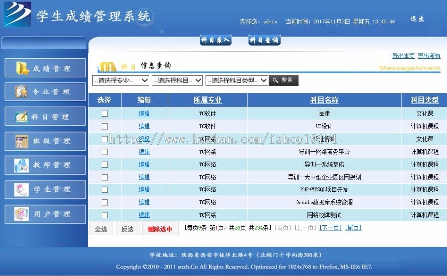This screenshot has height=276, width=447.
Task: Open the 科目查询 tab
Action: tap(264, 40)
